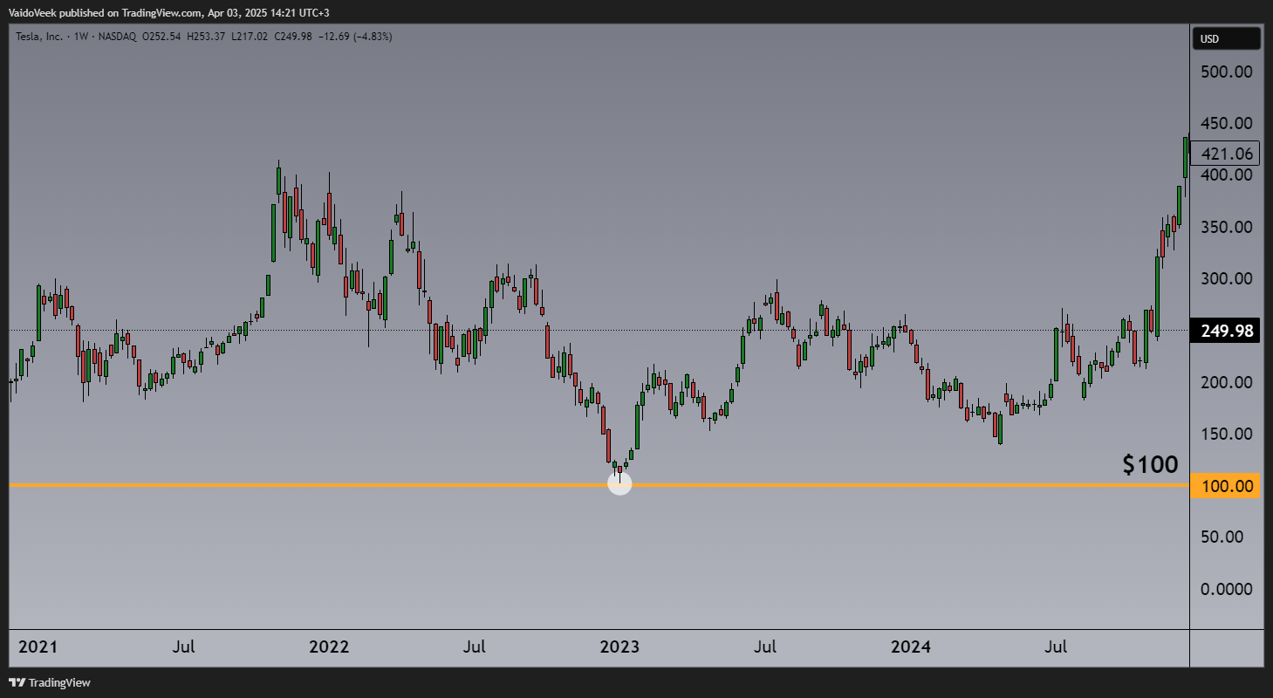Click the L217.02 low value
Viewport: 1273px width, 698px height.
(250, 37)
